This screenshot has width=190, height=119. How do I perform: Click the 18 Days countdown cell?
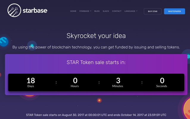coord(31,82)
